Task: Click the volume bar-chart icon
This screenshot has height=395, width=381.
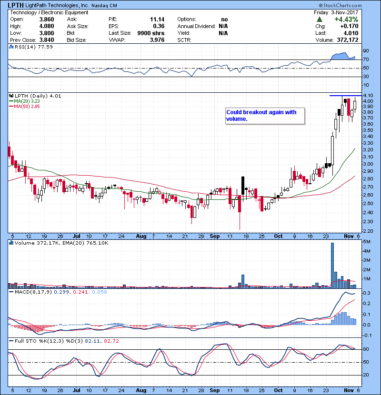Action: click(11, 243)
